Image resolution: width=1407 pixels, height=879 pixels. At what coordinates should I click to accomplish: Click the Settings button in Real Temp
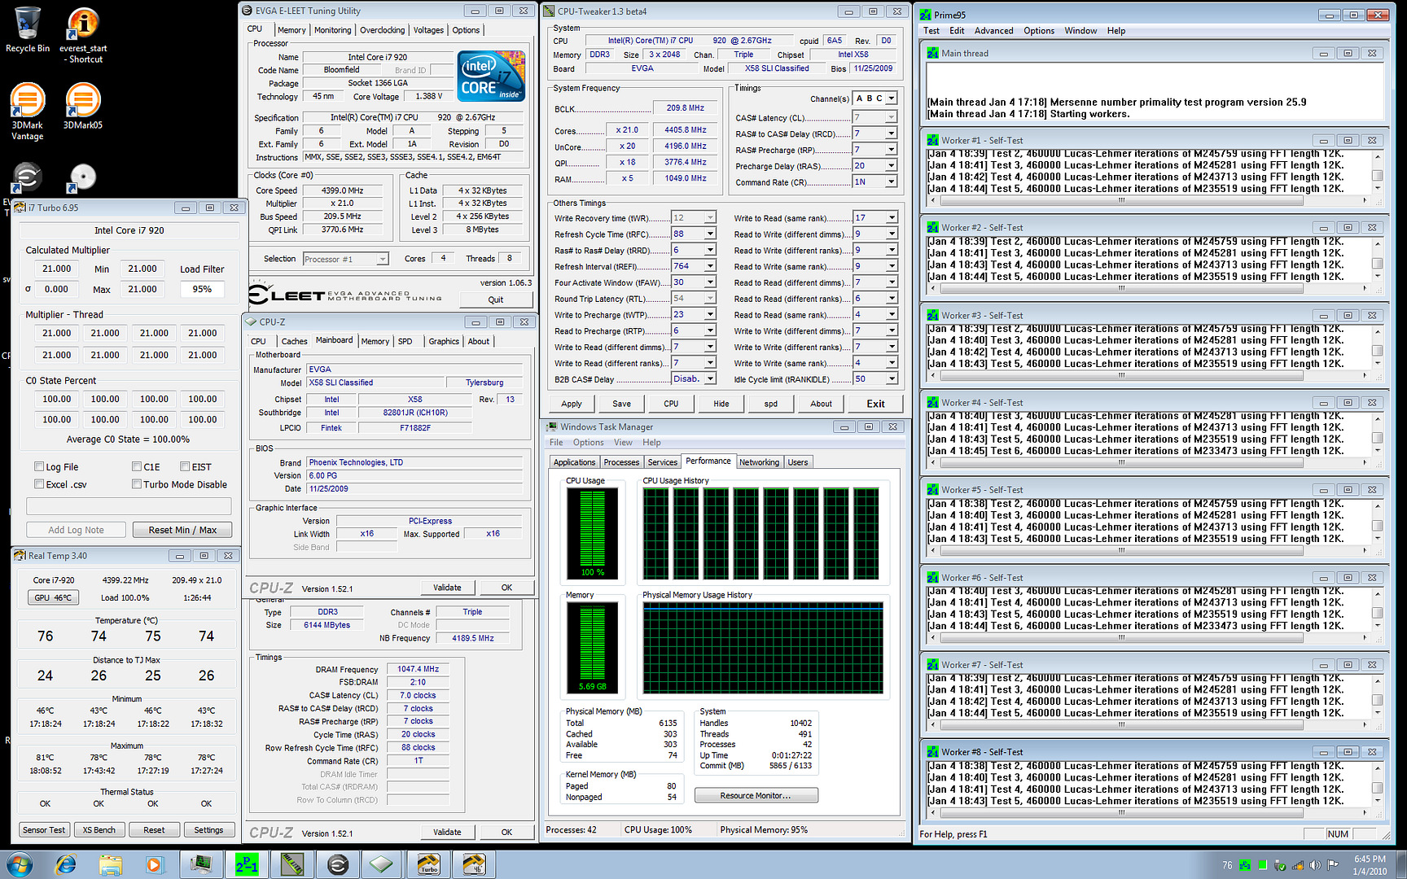(208, 830)
